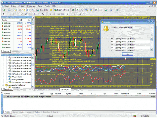Toggle the Expert Advisors button
Viewport: 157px width, 118px height.
(61, 10)
